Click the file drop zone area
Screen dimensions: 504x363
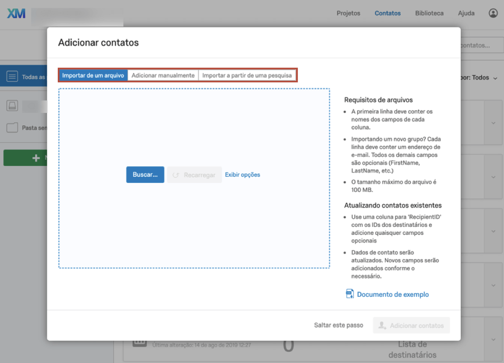[x=194, y=178]
